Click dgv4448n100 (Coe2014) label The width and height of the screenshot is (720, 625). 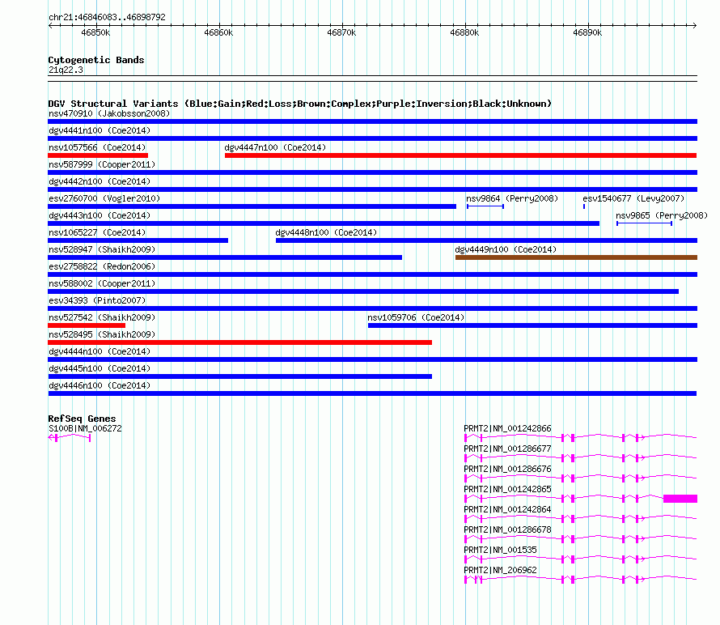[326, 232]
